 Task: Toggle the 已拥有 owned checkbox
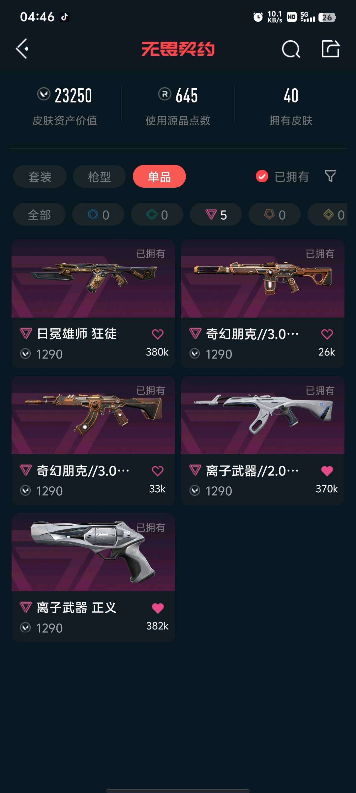[262, 176]
